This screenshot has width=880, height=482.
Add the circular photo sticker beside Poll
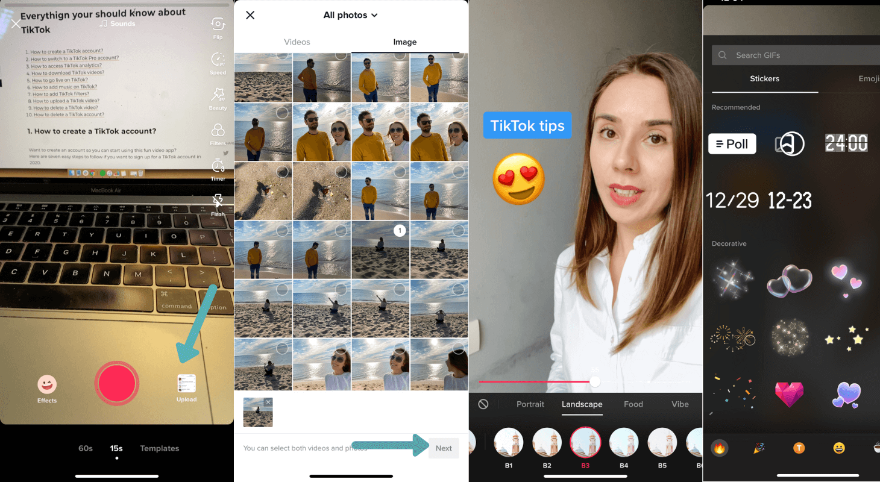point(790,144)
